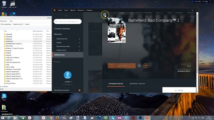Image resolution: width=214 pixels, height=120 pixels.
Task: Open the Показать menu
Action: 81,10
